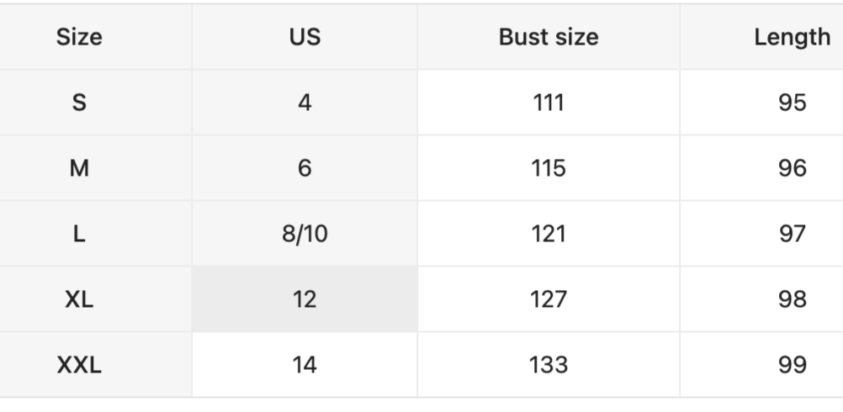843x412 pixels.
Task: Click the bust size 111 cell
Action: (549, 103)
